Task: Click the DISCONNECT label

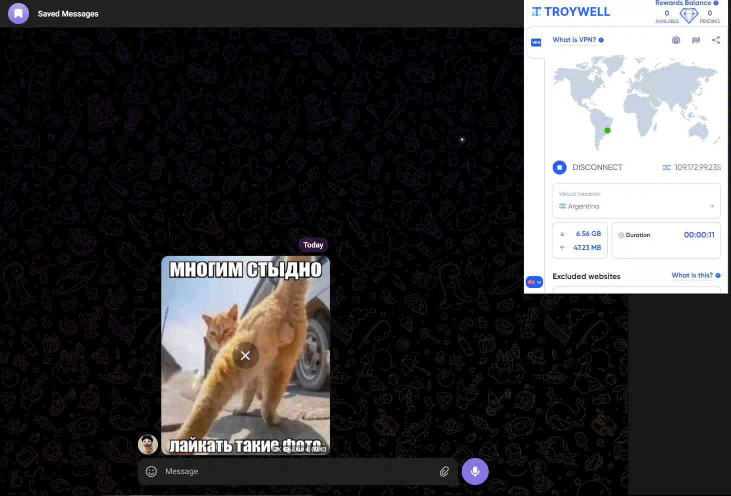Action: (x=597, y=167)
